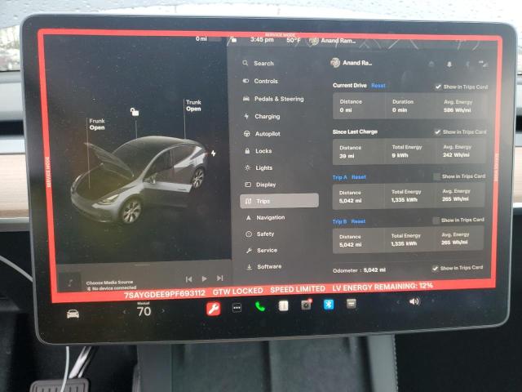The width and height of the screenshot is (522, 392).
Task: Tap the notification bell icon
Action: point(449,64)
